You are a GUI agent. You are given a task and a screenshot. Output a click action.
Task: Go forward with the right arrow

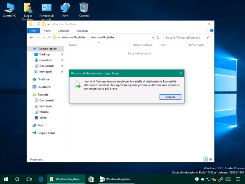point(38,38)
